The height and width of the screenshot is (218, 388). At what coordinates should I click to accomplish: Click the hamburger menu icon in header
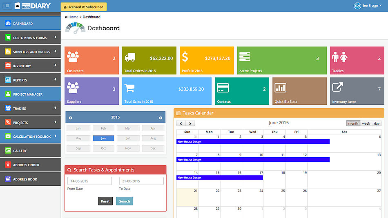7,6
